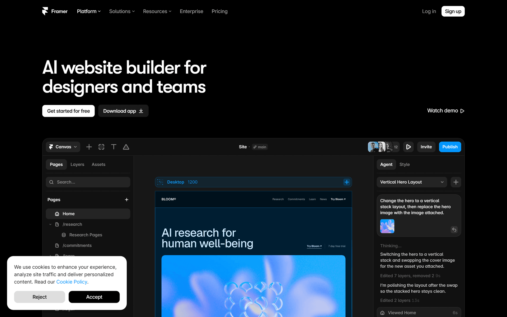
Task: Click the Watch demo link
Action: [x=446, y=111]
